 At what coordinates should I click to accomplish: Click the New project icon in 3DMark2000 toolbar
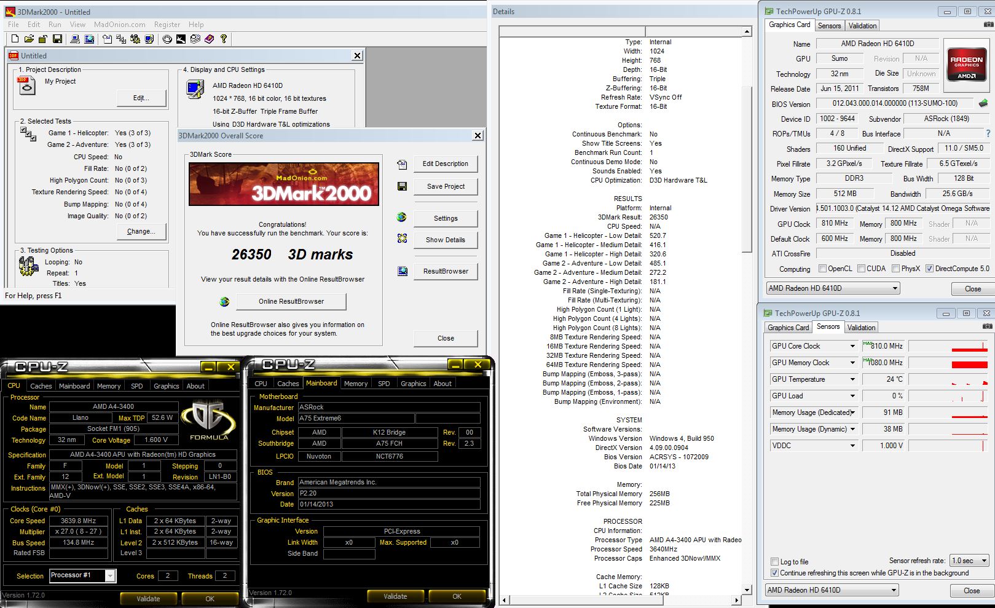(15, 39)
